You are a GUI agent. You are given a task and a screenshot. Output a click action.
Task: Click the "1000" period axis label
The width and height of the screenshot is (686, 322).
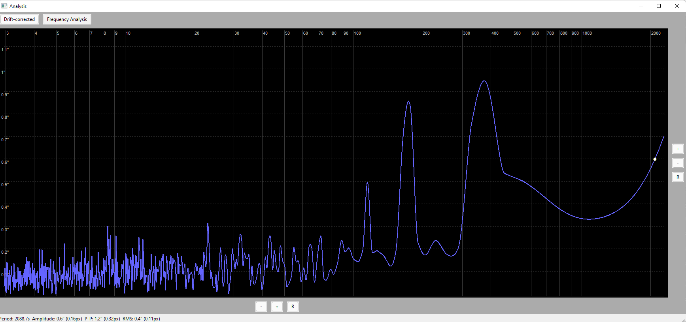point(587,33)
